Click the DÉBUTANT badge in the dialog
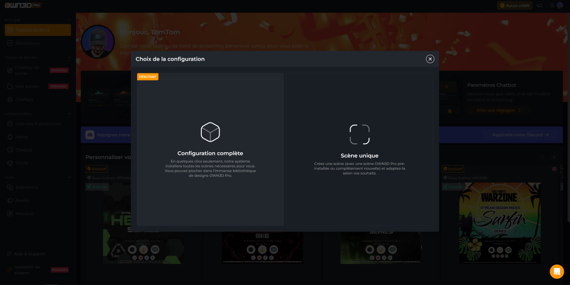This screenshot has height=285, width=570. pyautogui.click(x=148, y=77)
